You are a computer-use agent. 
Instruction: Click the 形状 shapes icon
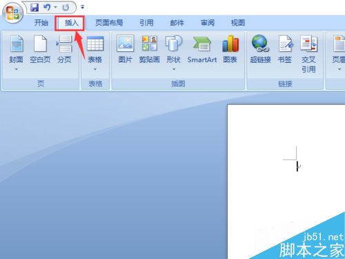tap(174, 44)
